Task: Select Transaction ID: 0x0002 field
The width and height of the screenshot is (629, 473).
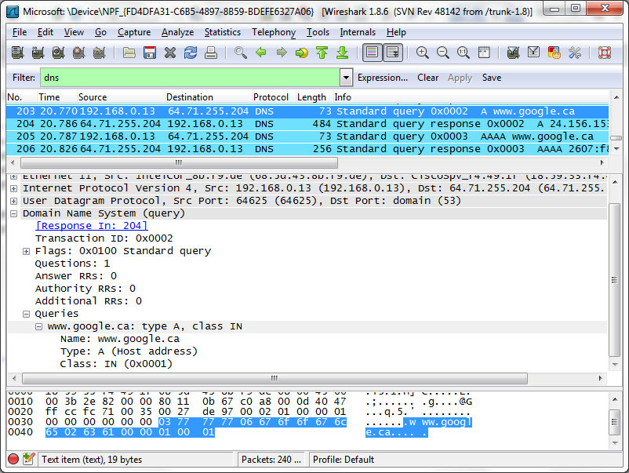Action: 104,238
